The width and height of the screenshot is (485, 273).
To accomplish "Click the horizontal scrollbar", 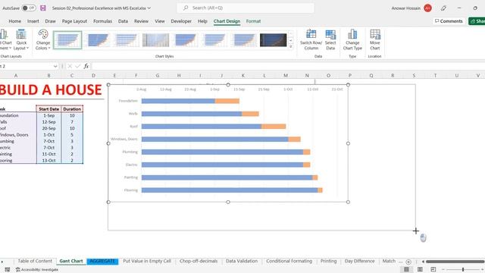I will (455, 262).
